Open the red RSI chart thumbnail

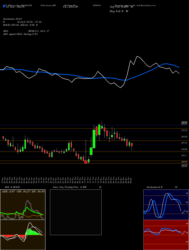pos(166,235)
